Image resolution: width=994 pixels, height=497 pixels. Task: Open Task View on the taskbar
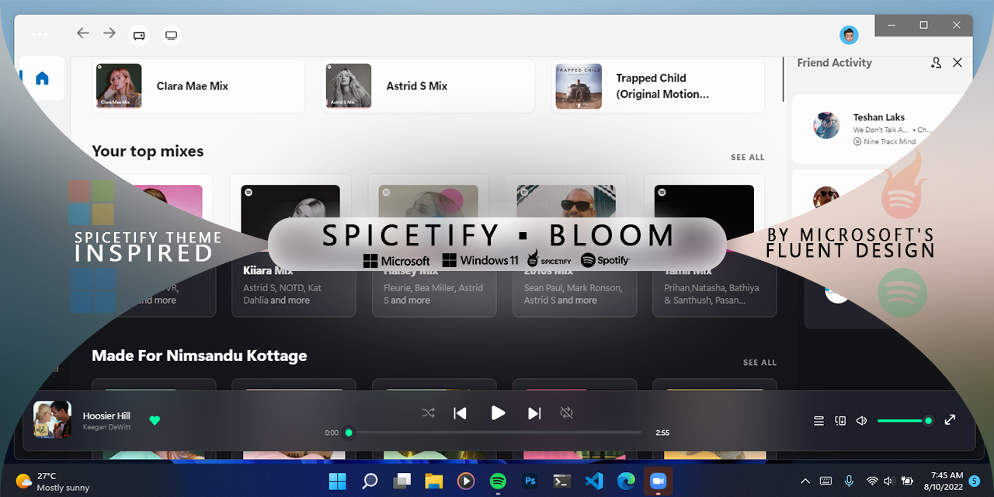click(x=401, y=481)
